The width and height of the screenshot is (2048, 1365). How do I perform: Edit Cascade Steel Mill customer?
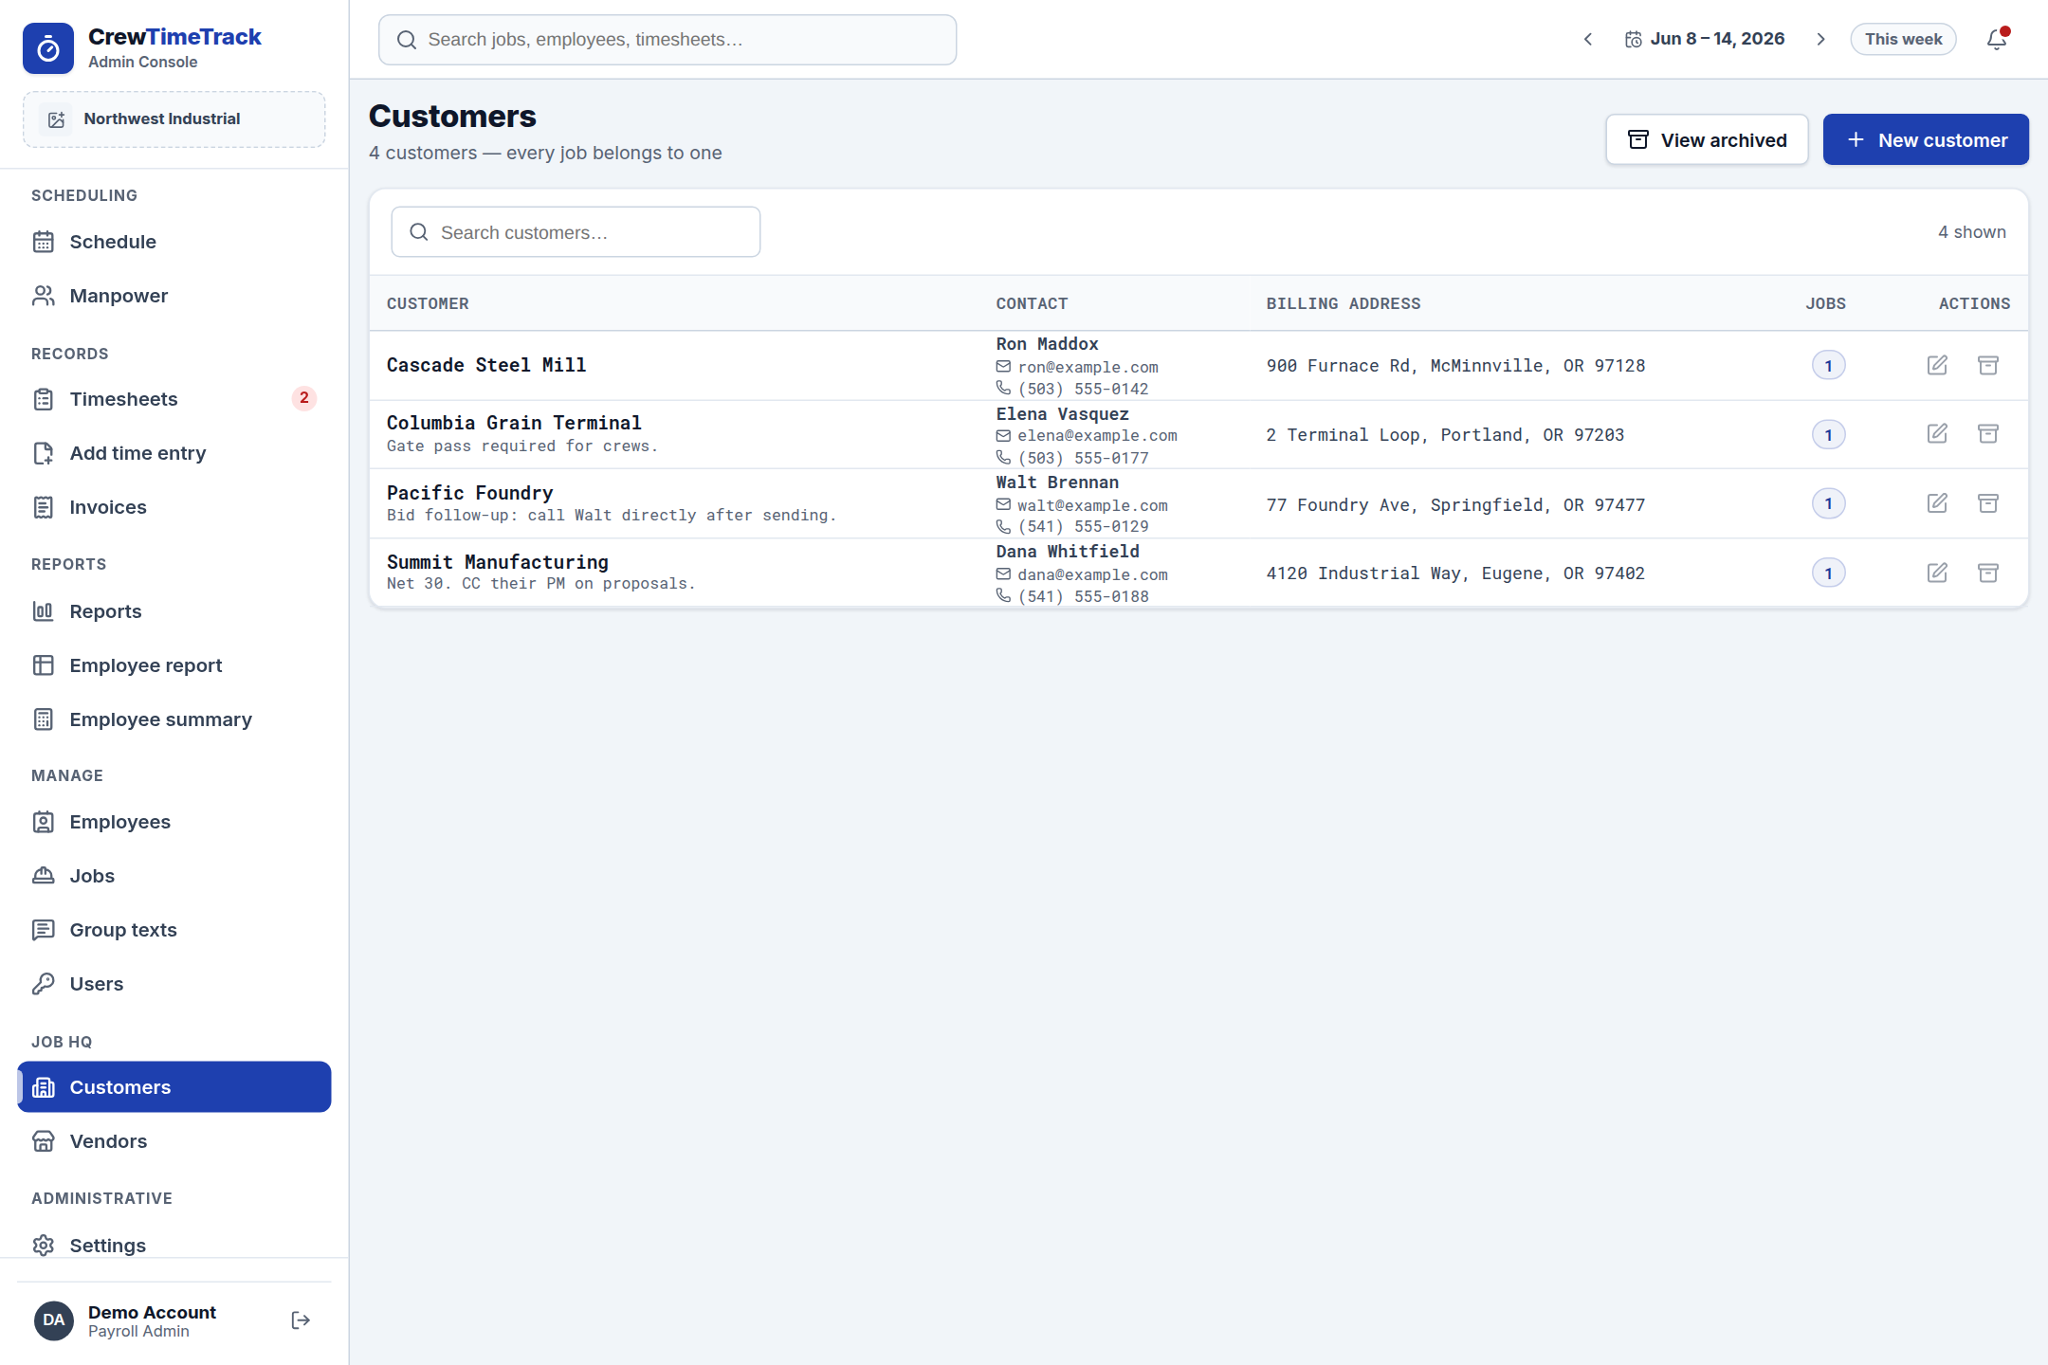pos(1937,365)
